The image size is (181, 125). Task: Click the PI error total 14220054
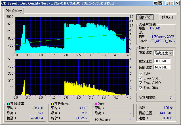(36, 118)
